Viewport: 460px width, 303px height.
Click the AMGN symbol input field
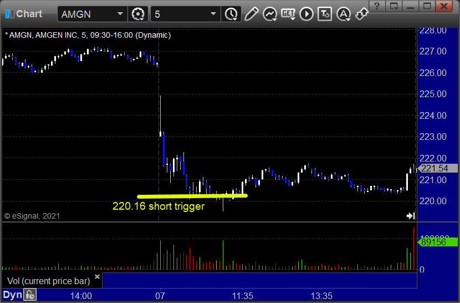pos(93,14)
